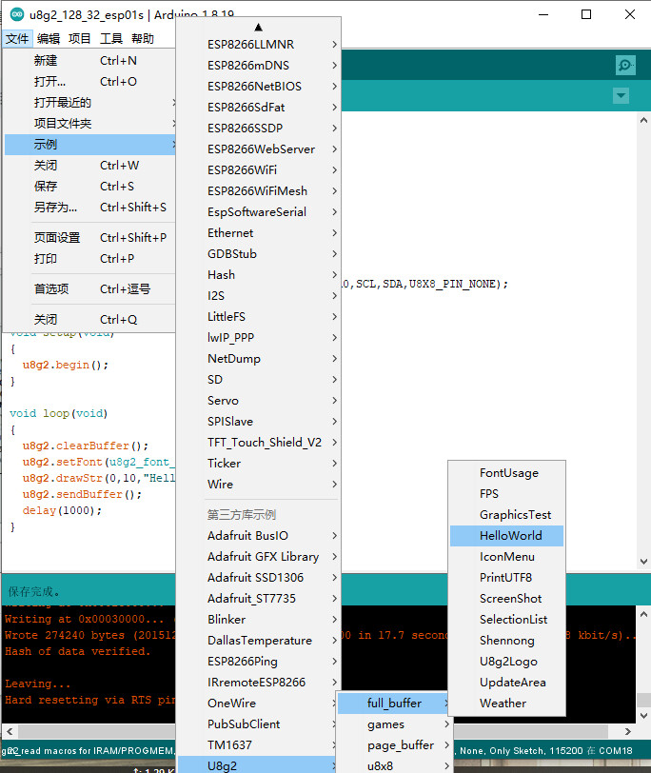Expand Adafruit SSD1306 examples
The height and width of the screenshot is (773, 651).
tap(258, 577)
